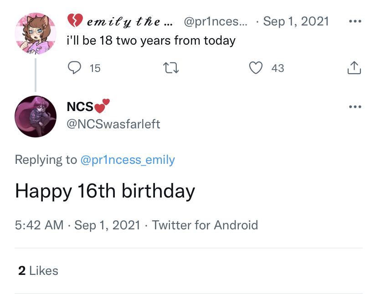Click the 15 replies count
This screenshot has width=370, height=294.
tap(95, 68)
